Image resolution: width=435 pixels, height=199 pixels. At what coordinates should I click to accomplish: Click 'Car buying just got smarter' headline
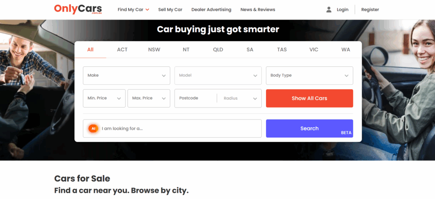[218, 29]
